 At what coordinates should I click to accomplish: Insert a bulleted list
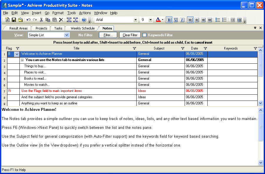tap(218, 20)
